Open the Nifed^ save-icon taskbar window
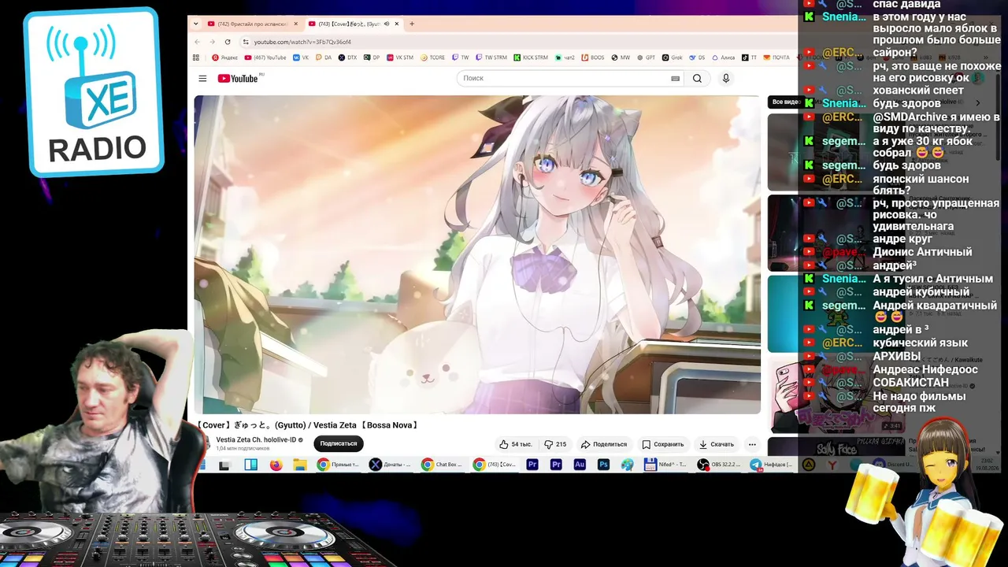Screen dimensions: 1008x567 pyautogui.click(x=666, y=465)
